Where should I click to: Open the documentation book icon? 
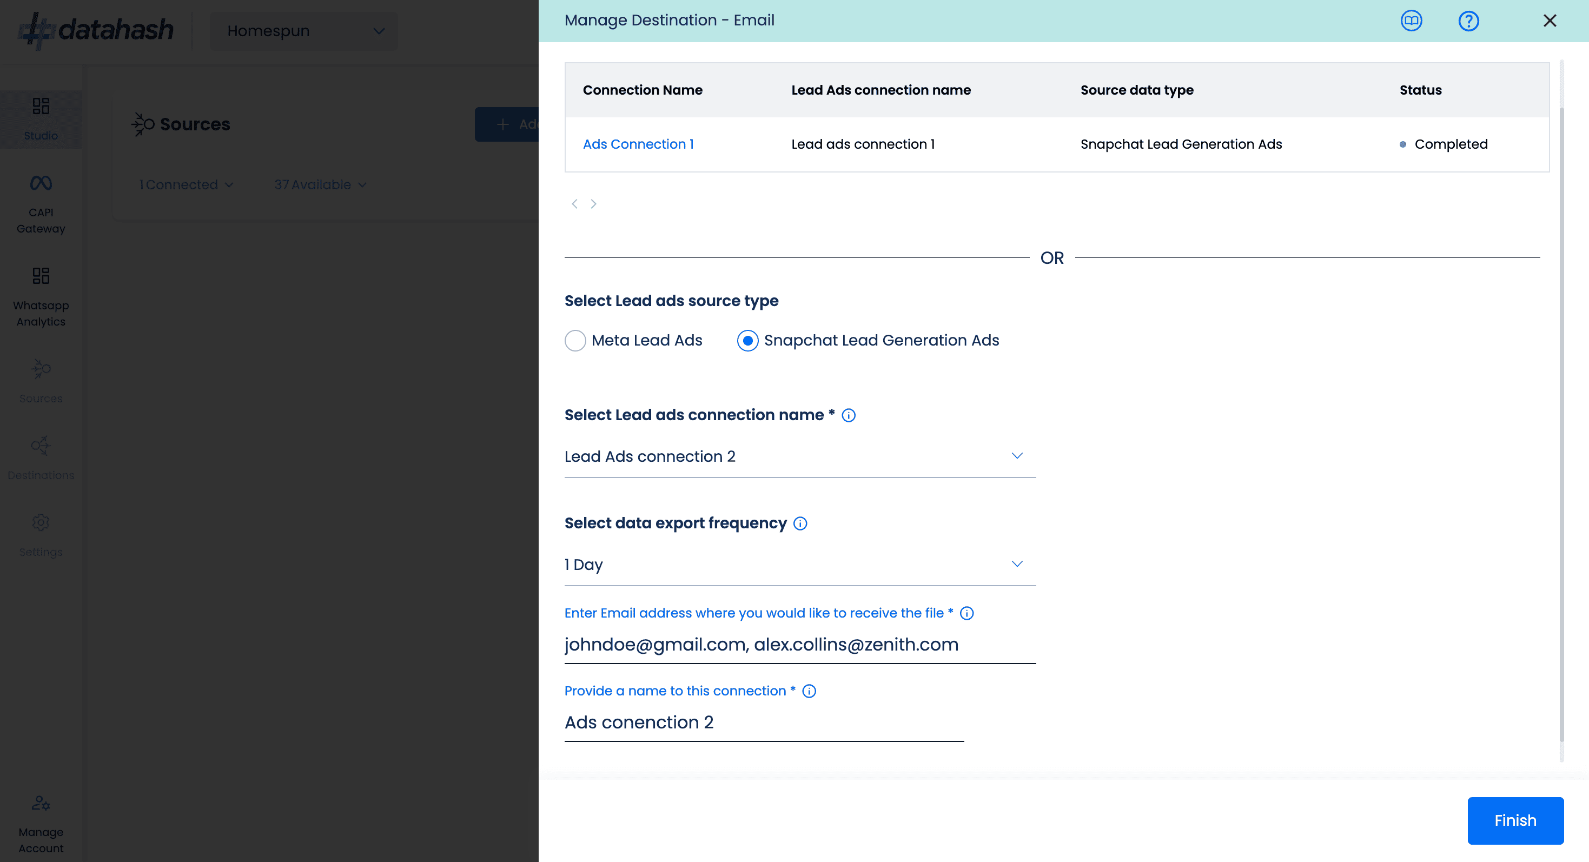tap(1411, 21)
